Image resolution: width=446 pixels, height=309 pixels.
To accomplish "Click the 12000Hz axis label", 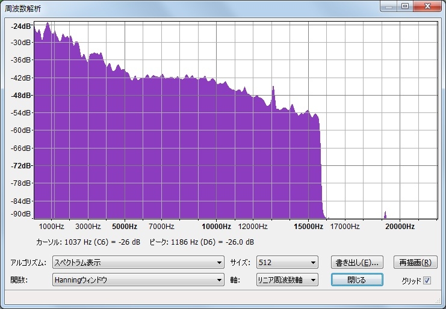I will click(x=253, y=227).
